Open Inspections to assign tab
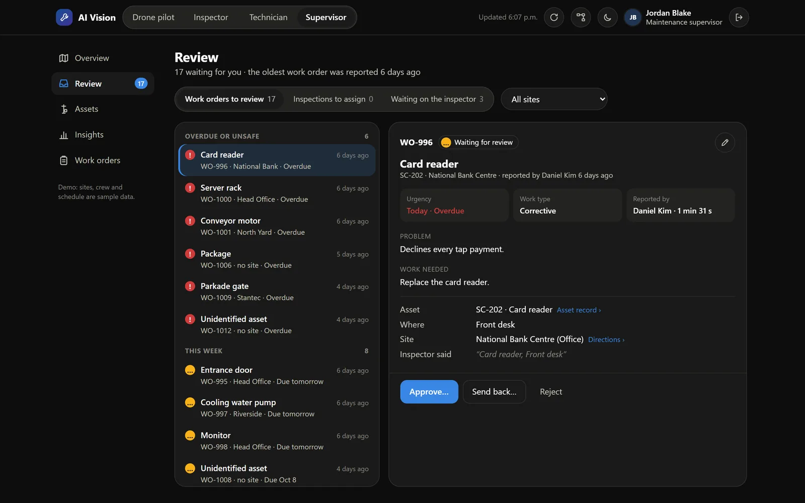The image size is (805, 503). 333,99
